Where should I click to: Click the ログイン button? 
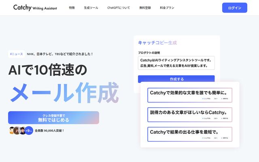(235, 8)
